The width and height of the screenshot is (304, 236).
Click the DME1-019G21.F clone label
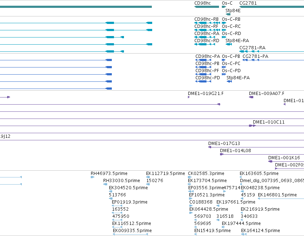[205, 94]
